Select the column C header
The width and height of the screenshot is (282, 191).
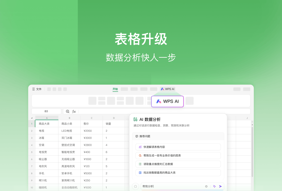point(92,118)
